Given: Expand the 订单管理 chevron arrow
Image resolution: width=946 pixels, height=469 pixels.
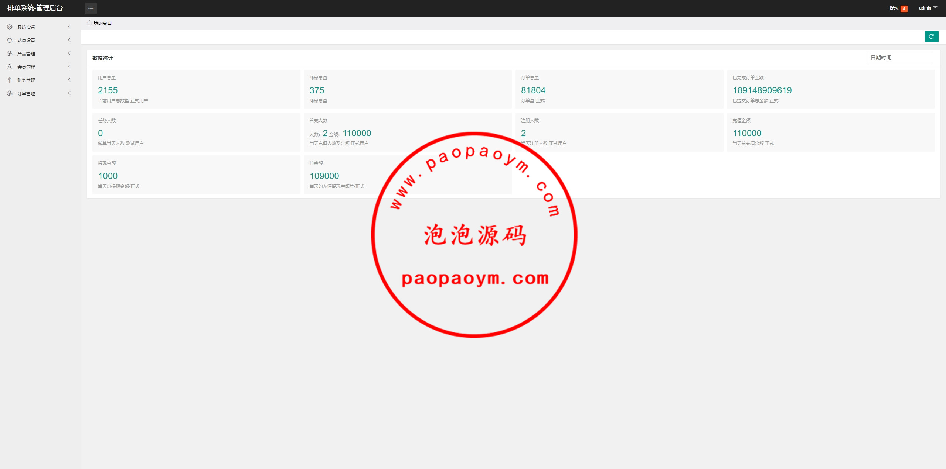Looking at the screenshot, I should coord(69,93).
